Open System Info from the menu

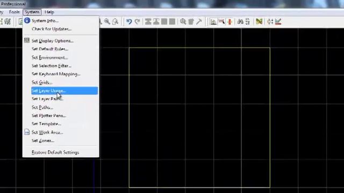pyautogui.click(x=61, y=20)
